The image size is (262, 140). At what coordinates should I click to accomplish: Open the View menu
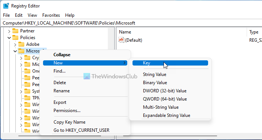32,15
